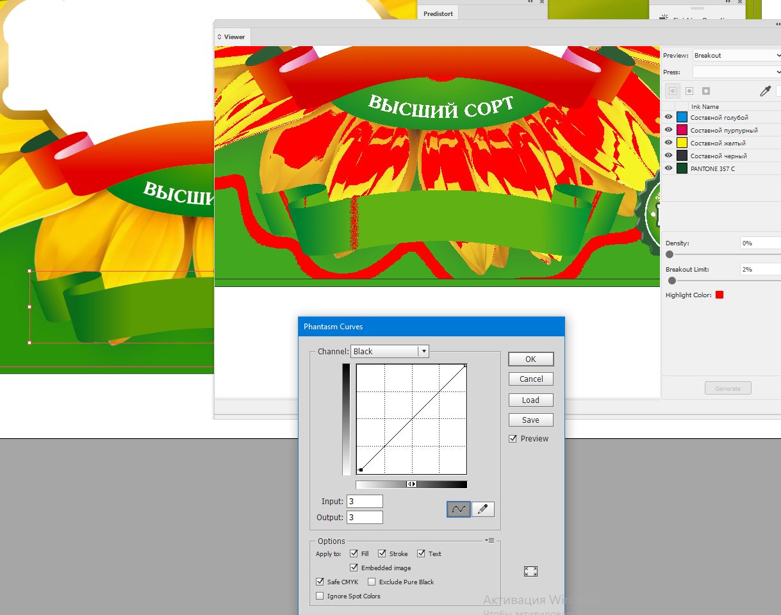Select the smooth curve tool in Phantasm Curves
The width and height of the screenshot is (781, 615).
tap(459, 509)
